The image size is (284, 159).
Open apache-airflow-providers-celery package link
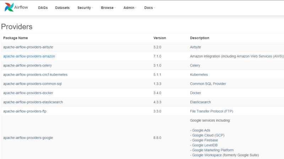[28, 65]
